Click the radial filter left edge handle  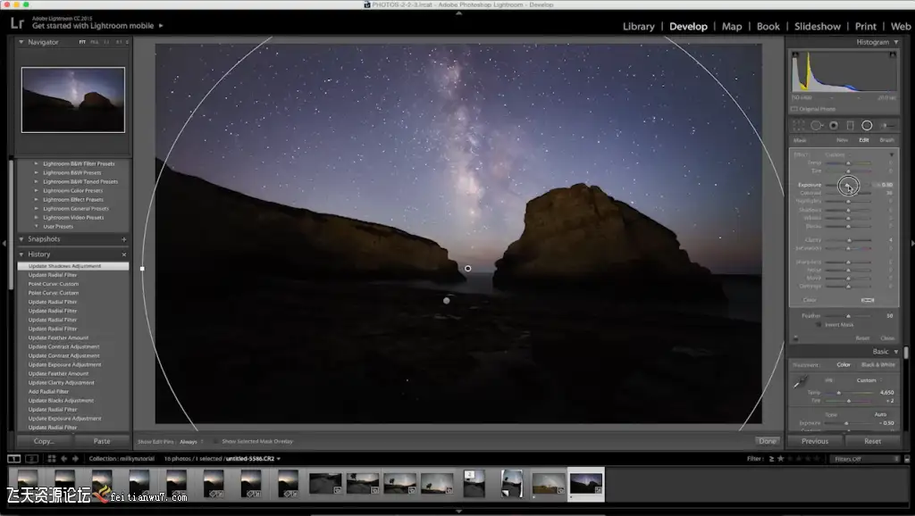click(142, 269)
